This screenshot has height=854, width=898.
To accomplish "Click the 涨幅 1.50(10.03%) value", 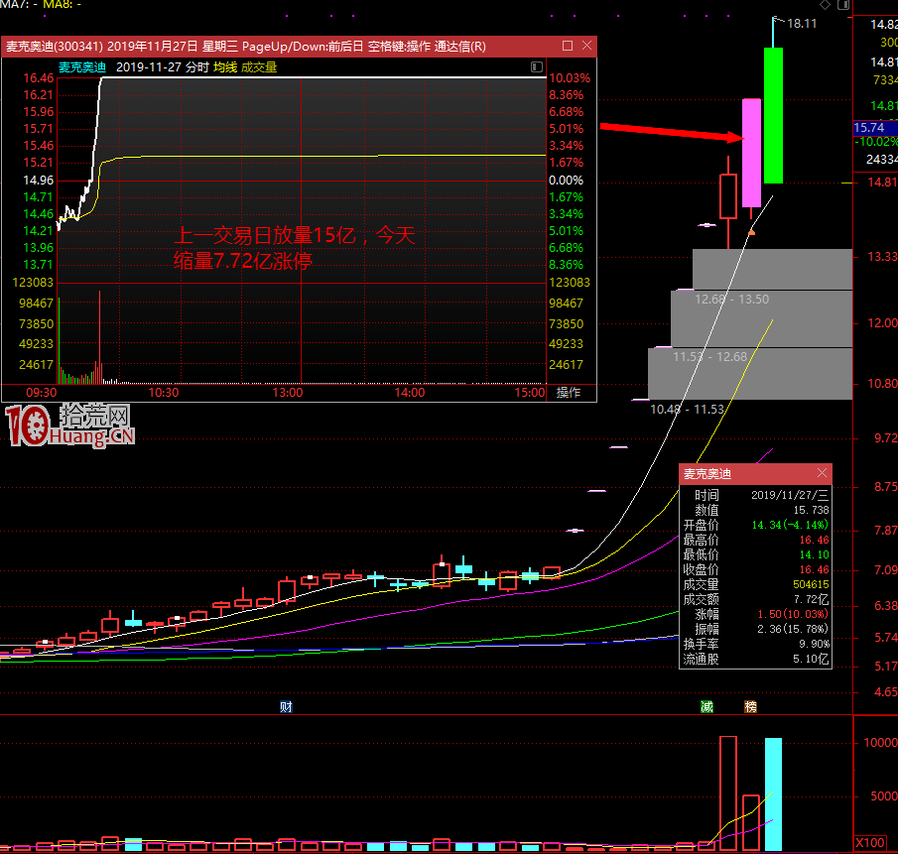I will [793, 614].
